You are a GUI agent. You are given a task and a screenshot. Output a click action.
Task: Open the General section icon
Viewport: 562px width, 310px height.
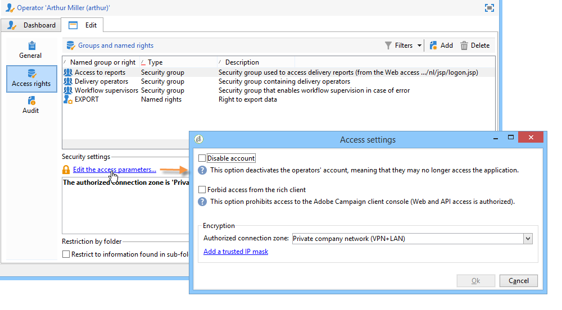click(x=31, y=45)
